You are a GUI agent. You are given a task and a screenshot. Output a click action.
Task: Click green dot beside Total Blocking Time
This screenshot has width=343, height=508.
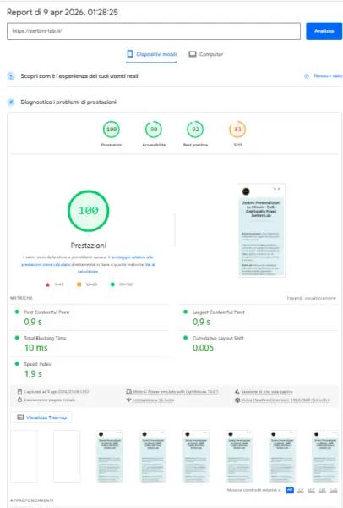(x=17, y=338)
